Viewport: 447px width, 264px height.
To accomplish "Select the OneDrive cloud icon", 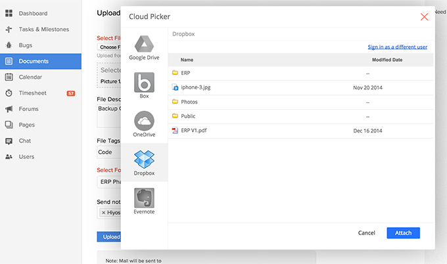I will pos(144,123).
